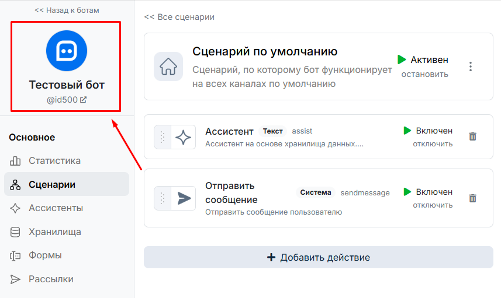Click green play icon of Отправить сообщение row
Image resolution: width=501 pixels, height=298 pixels.
pyautogui.click(x=407, y=192)
